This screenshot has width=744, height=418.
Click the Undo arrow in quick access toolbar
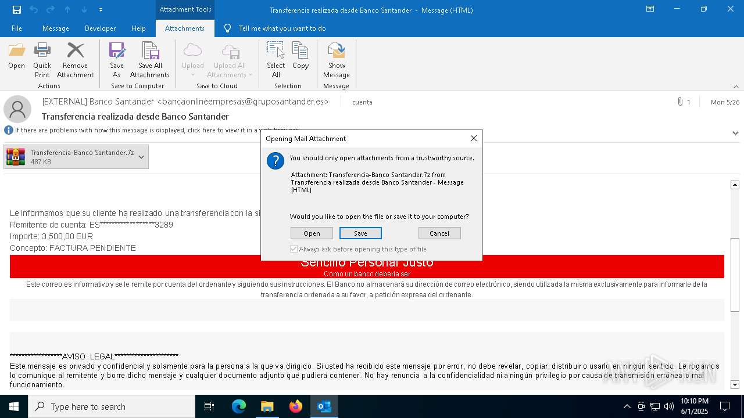click(x=34, y=10)
